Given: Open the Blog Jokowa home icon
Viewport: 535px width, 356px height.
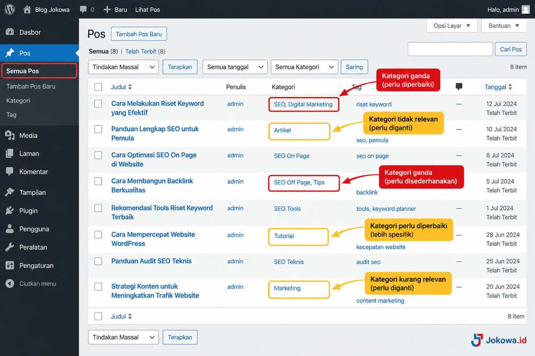Looking at the screenshot, I should coord(28,9).
